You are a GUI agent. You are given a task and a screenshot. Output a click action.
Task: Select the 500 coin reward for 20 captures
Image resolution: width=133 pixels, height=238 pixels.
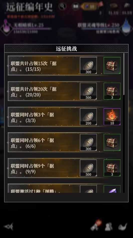point(88,91)
